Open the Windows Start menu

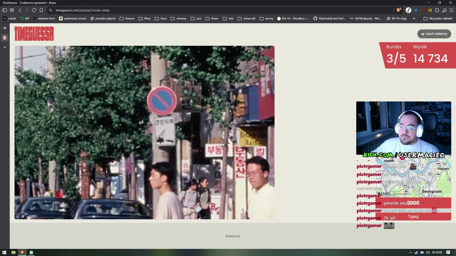pos(5,252)
